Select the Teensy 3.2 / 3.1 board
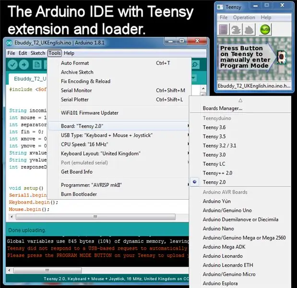Image resolution: width=297 pixels, height=288 pixels. [x=240, y=145]
